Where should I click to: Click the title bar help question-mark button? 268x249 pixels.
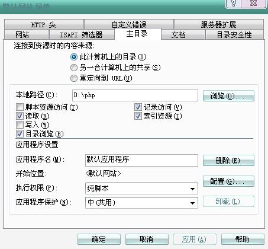[x=234, y=3]
